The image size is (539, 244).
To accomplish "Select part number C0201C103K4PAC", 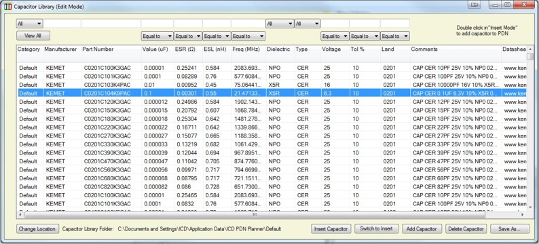I will tap(107, 85).
